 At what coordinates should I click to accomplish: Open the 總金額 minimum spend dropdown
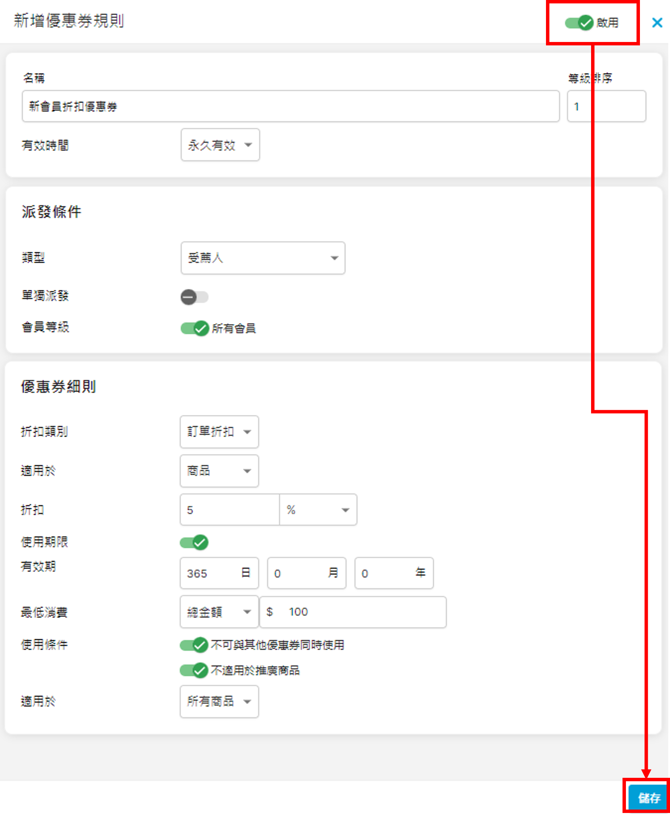point(219,612)
